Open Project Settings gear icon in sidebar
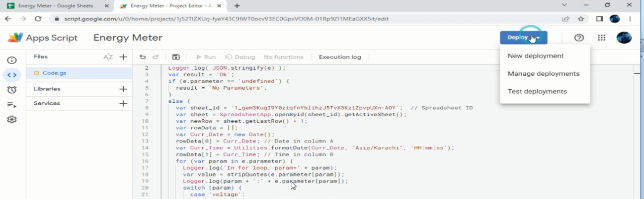The width and height of the screenshot is (644, 199). (x=12, y=120)
